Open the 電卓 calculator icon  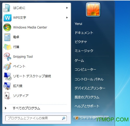click(x=7, y=37)
